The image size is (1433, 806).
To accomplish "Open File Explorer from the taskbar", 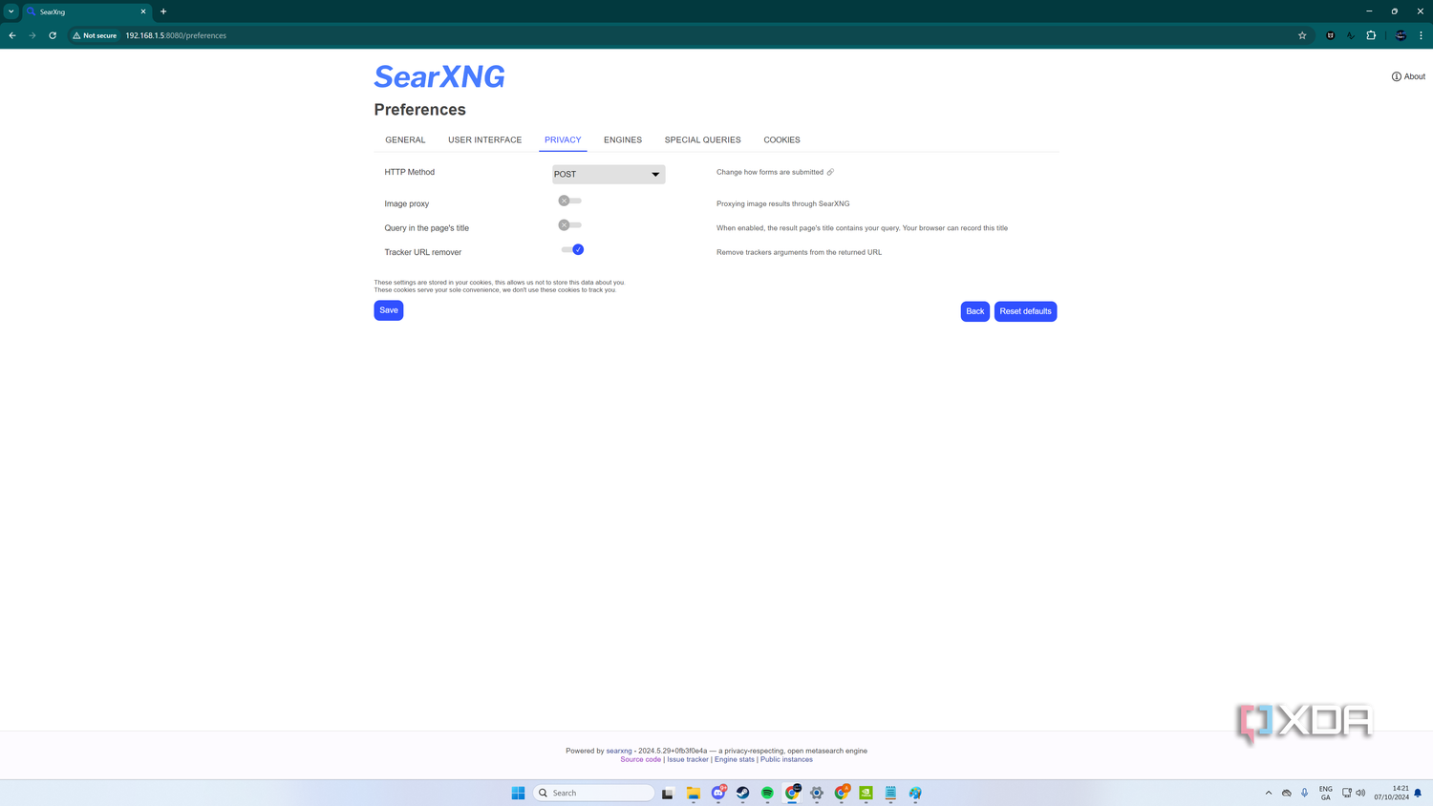I will (694, 793).
